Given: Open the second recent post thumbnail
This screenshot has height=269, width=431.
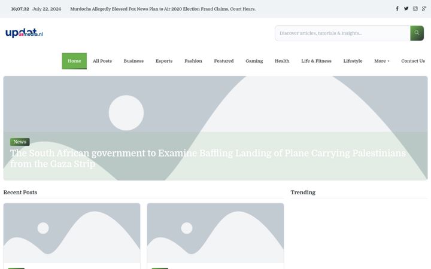Looking at the screenshot, I should coord(215,233).
